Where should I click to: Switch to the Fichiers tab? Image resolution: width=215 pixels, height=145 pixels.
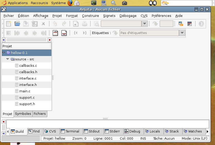40,114
